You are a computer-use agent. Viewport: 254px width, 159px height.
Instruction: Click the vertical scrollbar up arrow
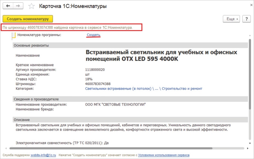[249, 36]
